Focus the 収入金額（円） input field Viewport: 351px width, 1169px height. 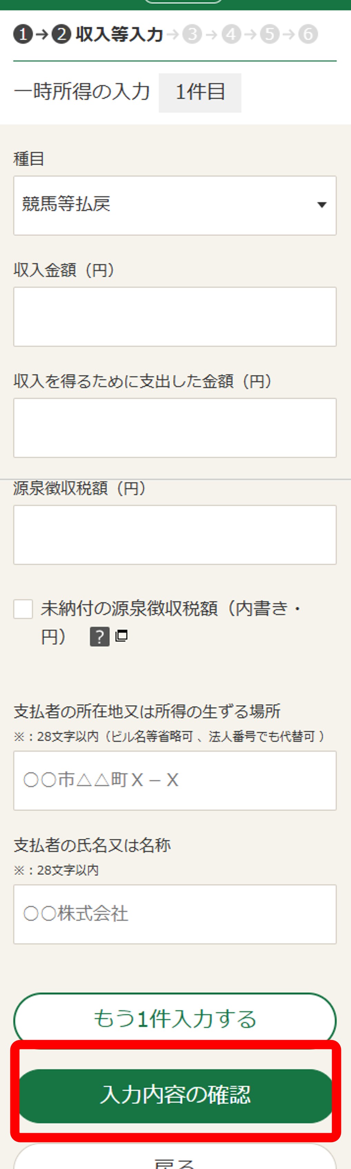click(x=175, y=317)
